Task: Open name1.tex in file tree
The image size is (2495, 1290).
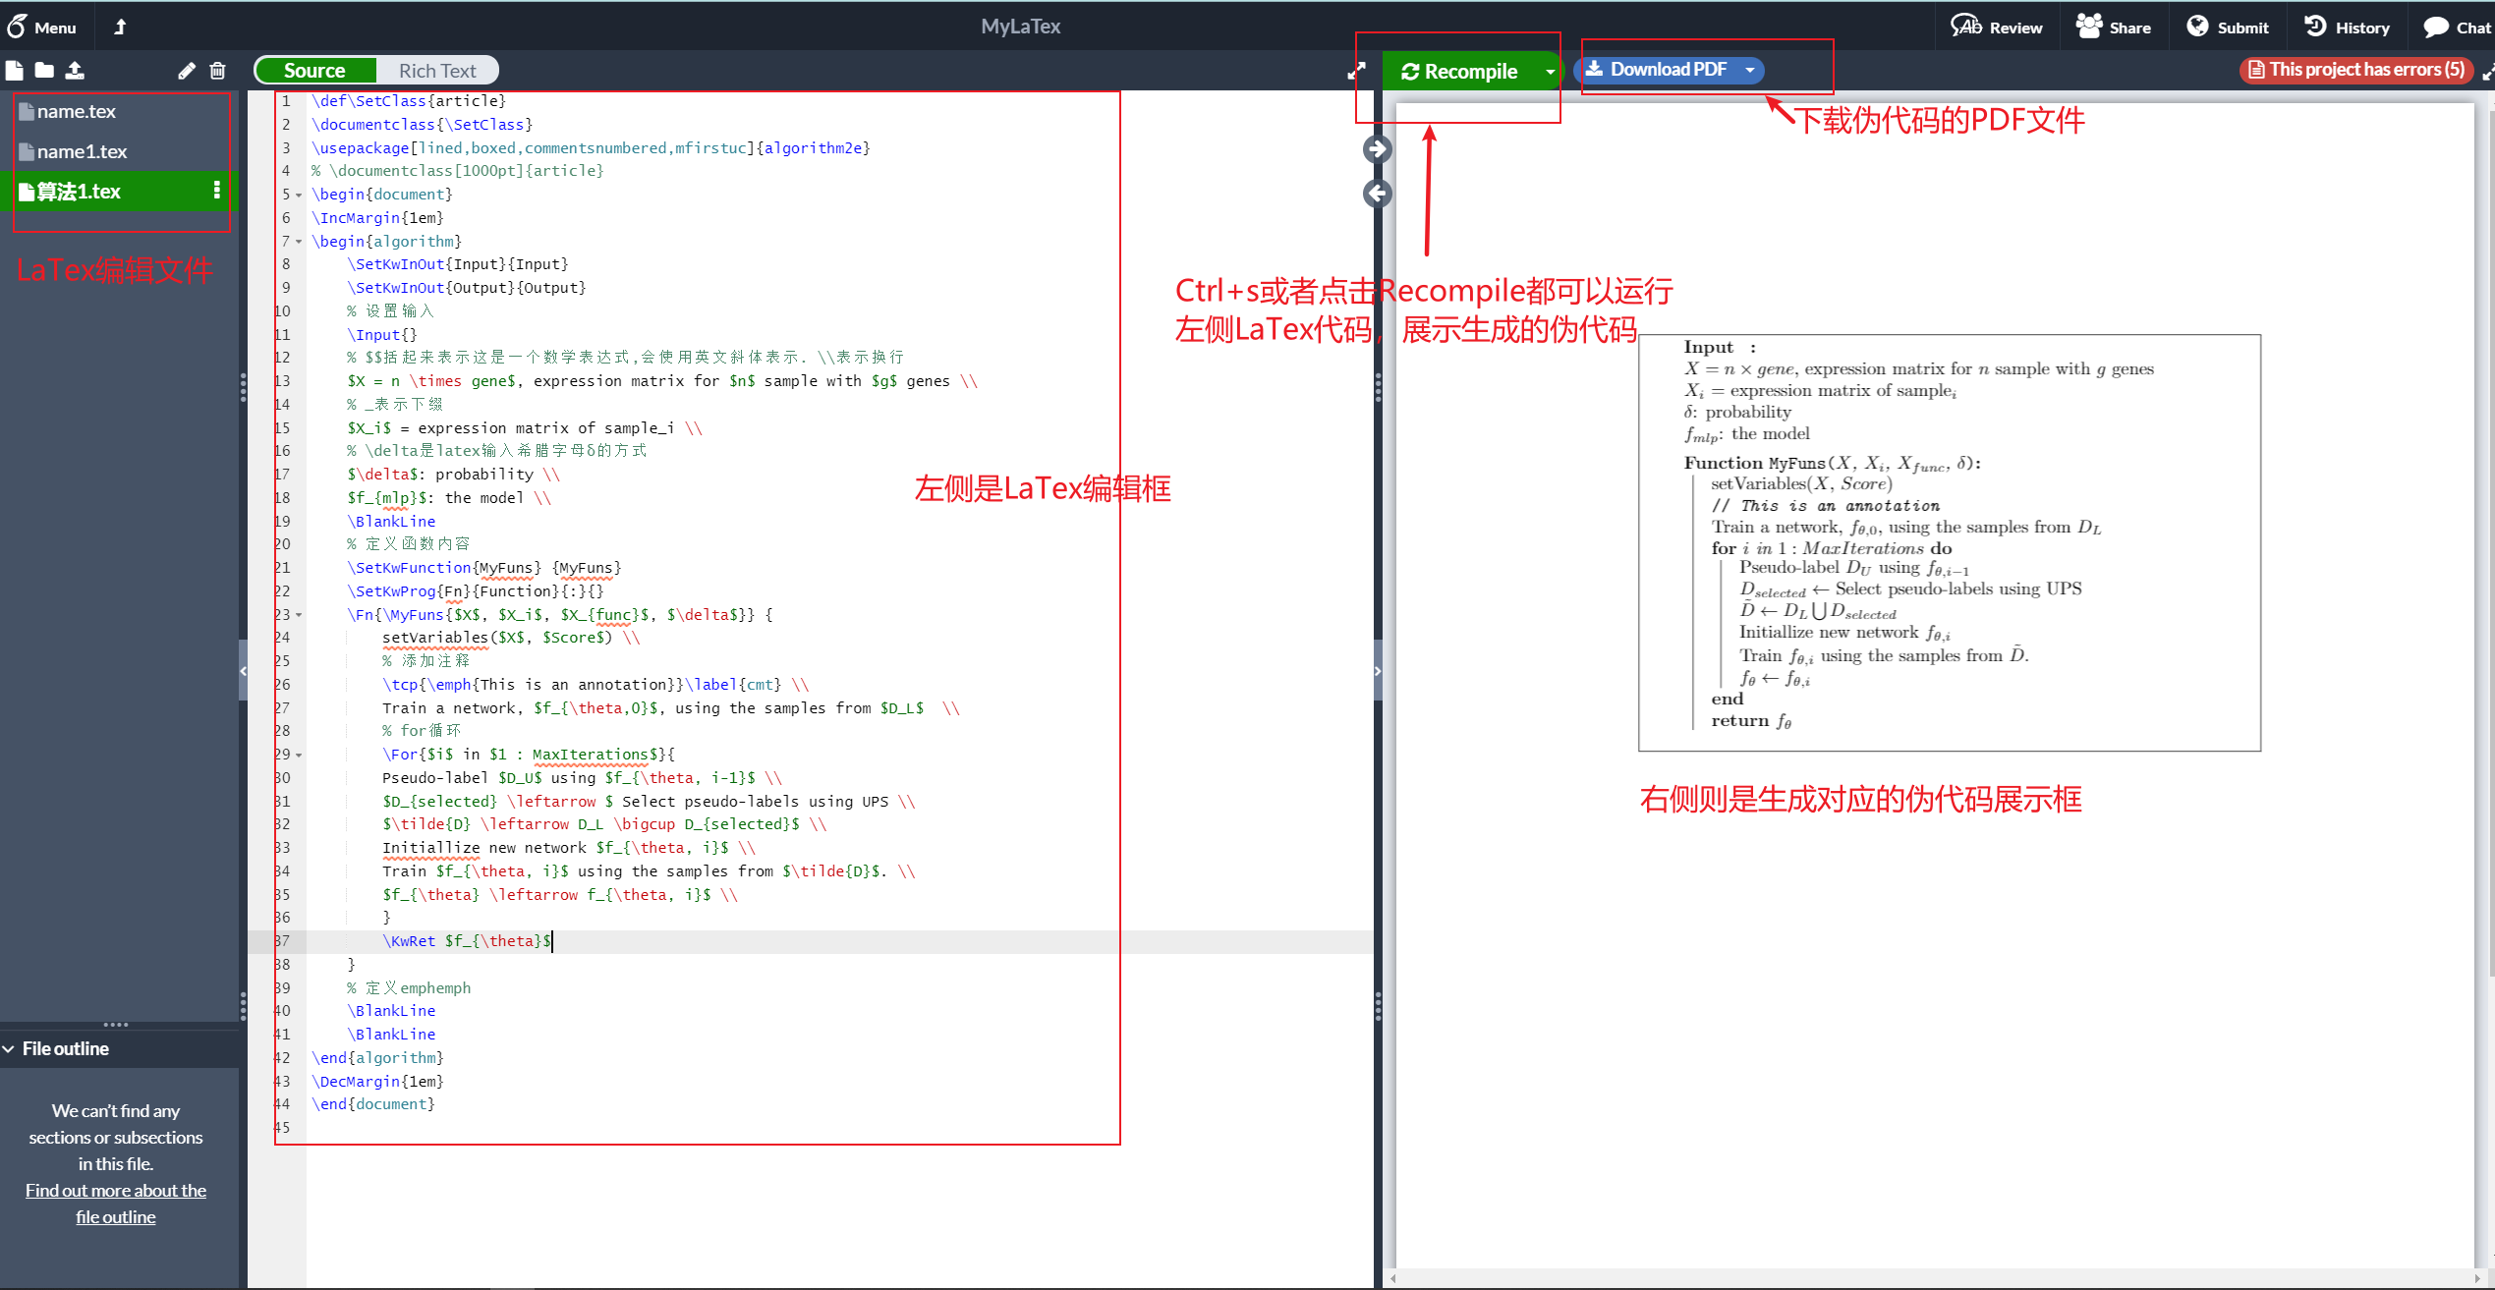Action: click(x=83, y=151)
